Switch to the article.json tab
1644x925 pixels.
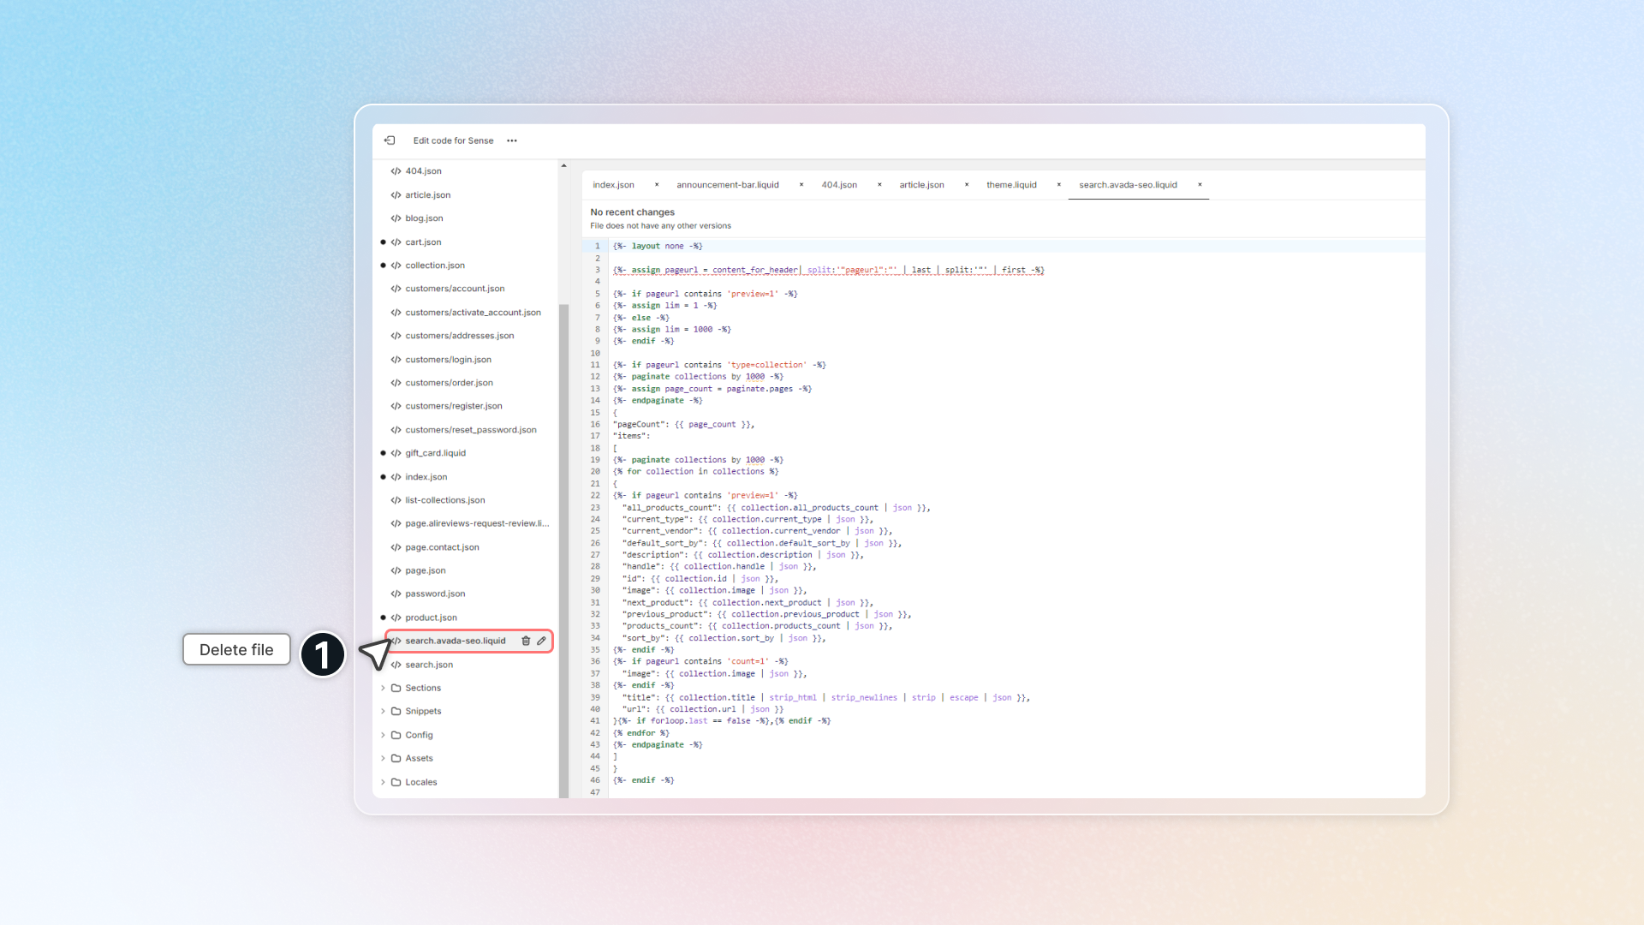[920, 184]
